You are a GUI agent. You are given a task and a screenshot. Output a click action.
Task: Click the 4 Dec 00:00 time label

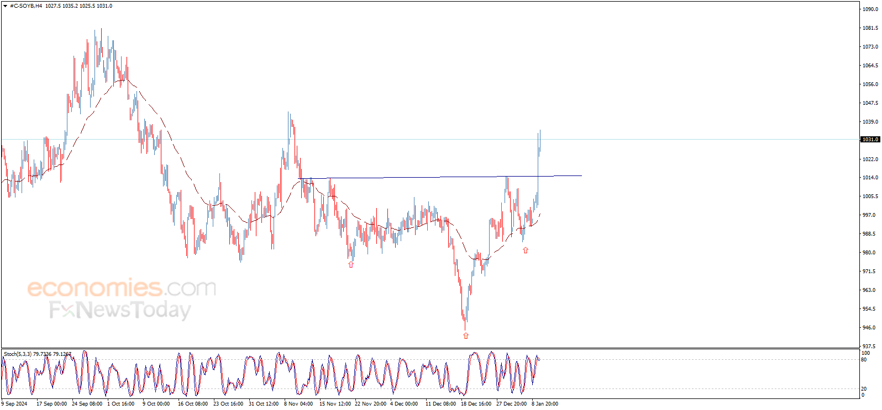click(404, 404)
